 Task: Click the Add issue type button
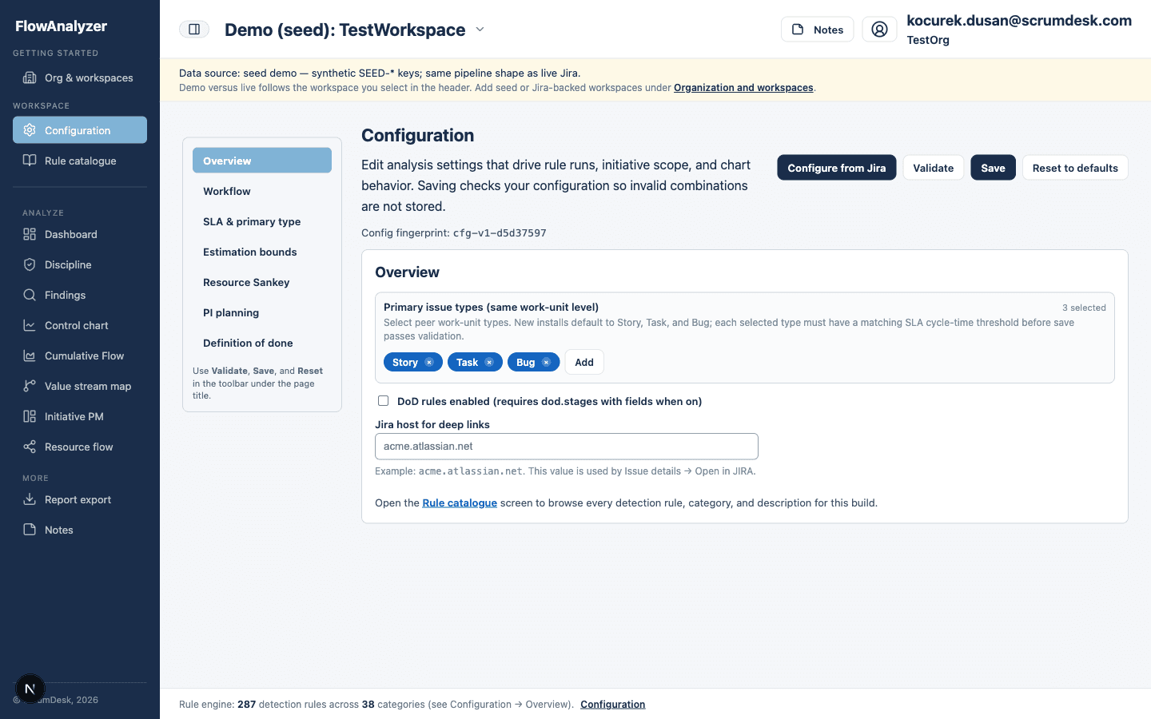click(584, 363)
